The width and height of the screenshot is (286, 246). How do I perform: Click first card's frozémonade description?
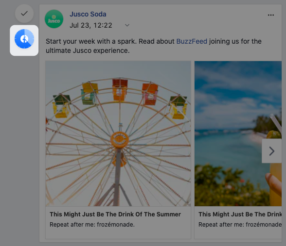(x=92, y=225)
